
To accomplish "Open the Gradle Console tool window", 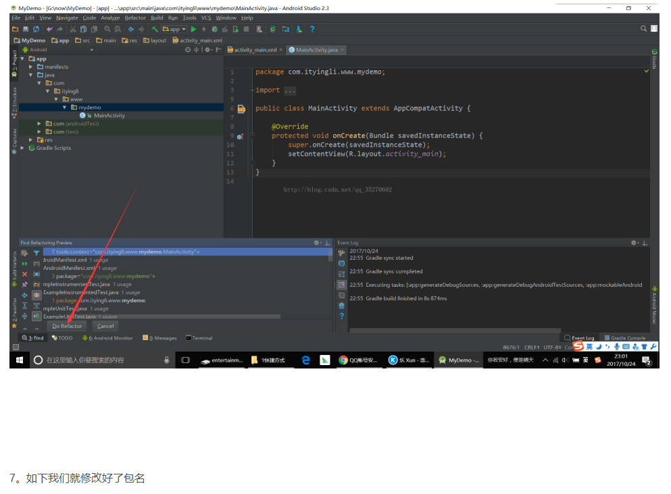I will 625,338.
